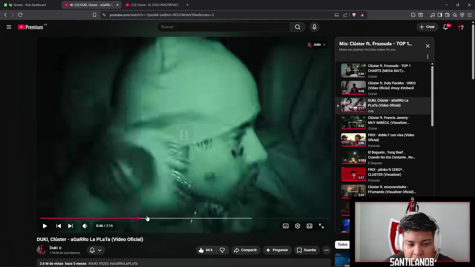Click the Preguntar button

[277, 250]
